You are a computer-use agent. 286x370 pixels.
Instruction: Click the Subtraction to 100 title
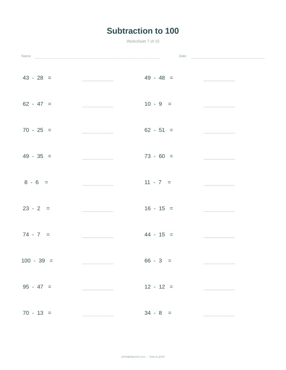coord(143,31)
